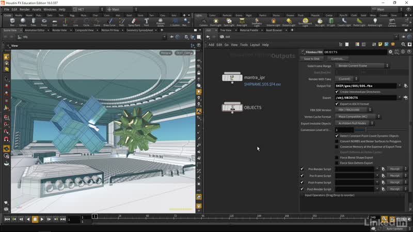
Task: Add a Distant Light
Action: (x=289, y=22)
